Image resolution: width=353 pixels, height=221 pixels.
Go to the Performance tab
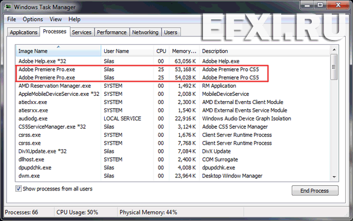point(112,32)
